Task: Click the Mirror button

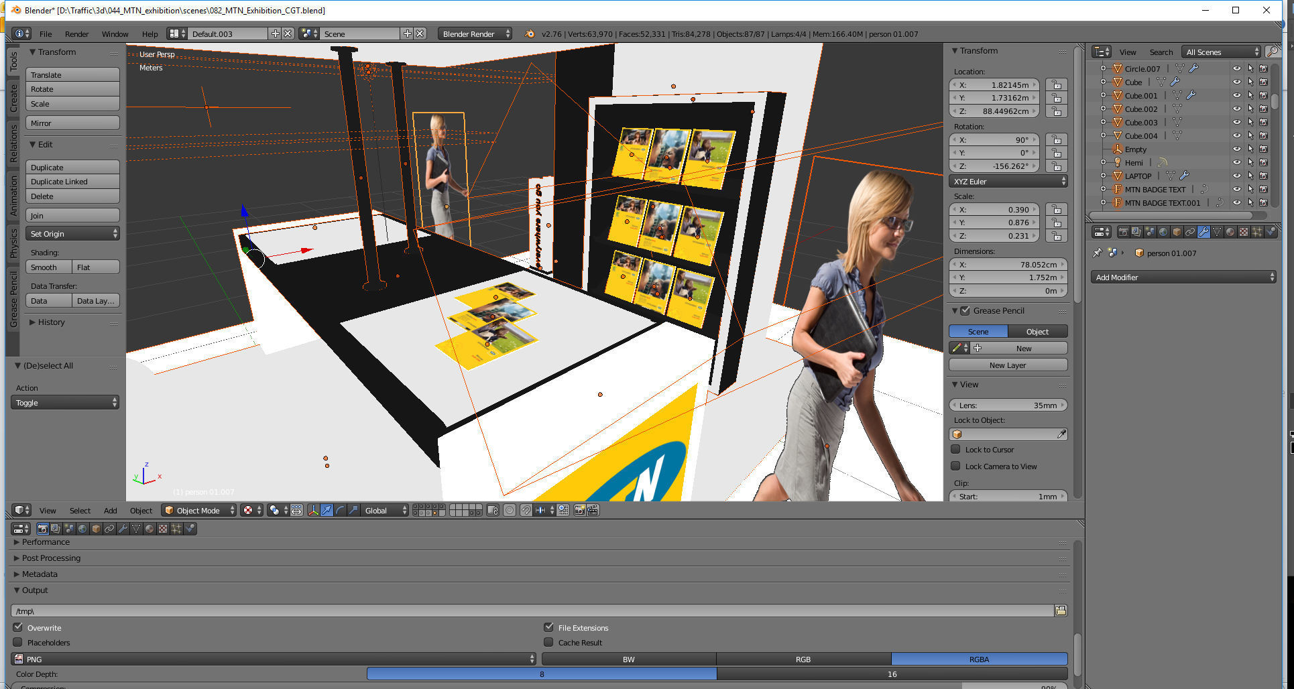Action: [x=72, y=123]
